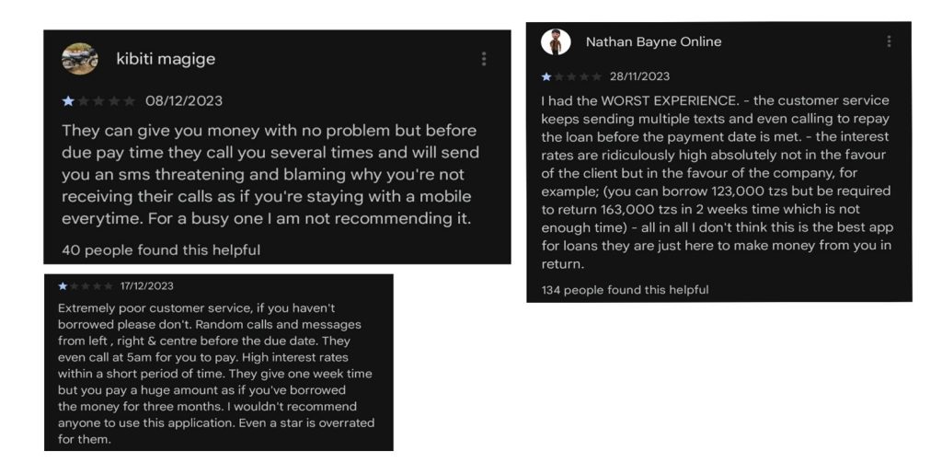This screenshot has width=942, height=463.
Task: Click the 28/11/2023 review date
Action: coord(639,76)
